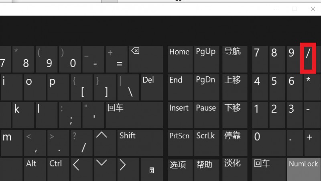Click the up arrow key
The image size is (321, 181).
pyautogui.click(x=105, y=143)
